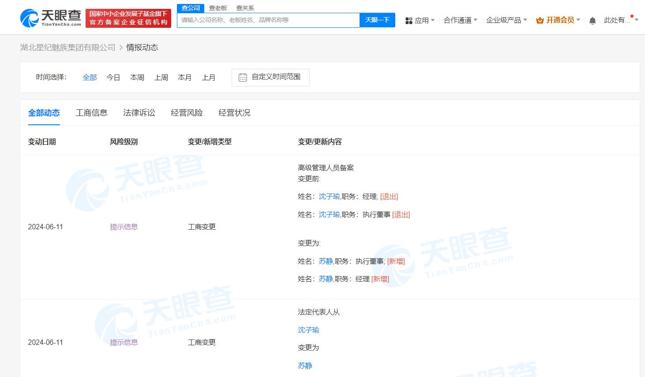Expand the 开通会员 dropdown arrow
Image resolution: width=645 pixels, height=377 pixels.
tap(578, 20)
